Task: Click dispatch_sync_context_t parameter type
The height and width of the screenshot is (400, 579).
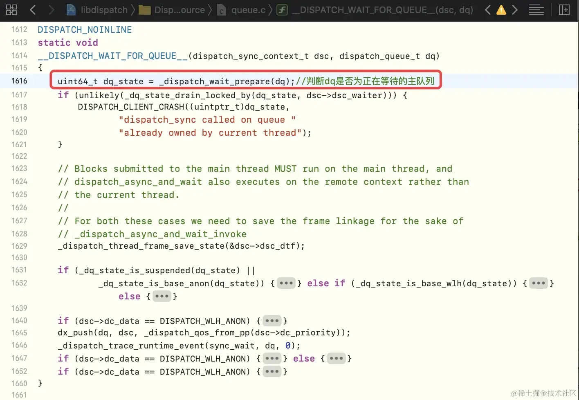Action: 251,56
